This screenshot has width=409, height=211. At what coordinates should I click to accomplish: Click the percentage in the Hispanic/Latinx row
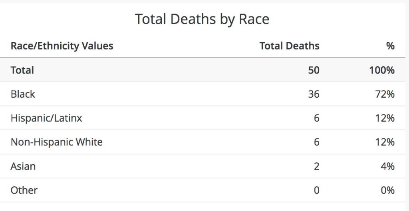[385, 118]
